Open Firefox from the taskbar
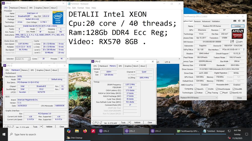The height and width of the screenshot is (141, 252). tap(85, 131)
